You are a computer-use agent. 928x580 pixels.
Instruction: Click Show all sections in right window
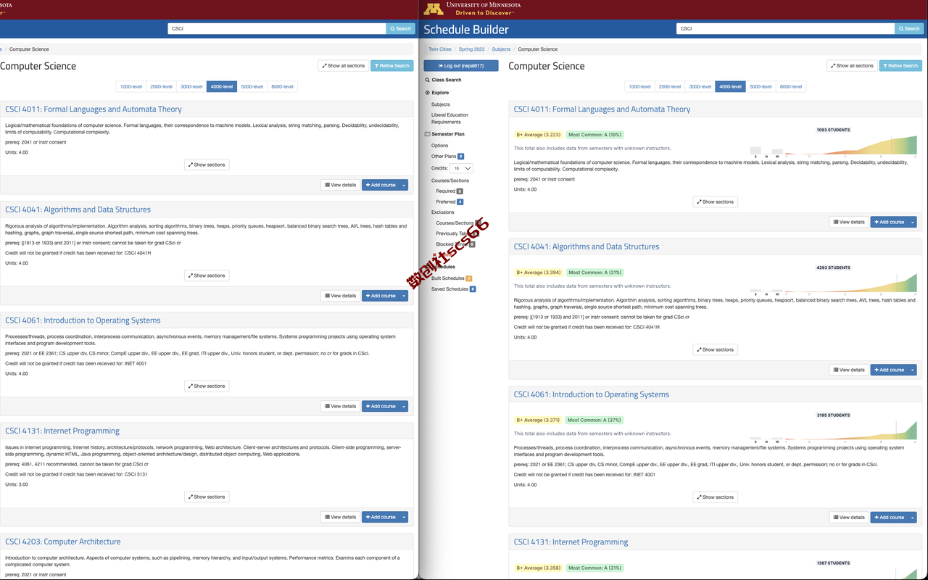click(x=853, y=66)
